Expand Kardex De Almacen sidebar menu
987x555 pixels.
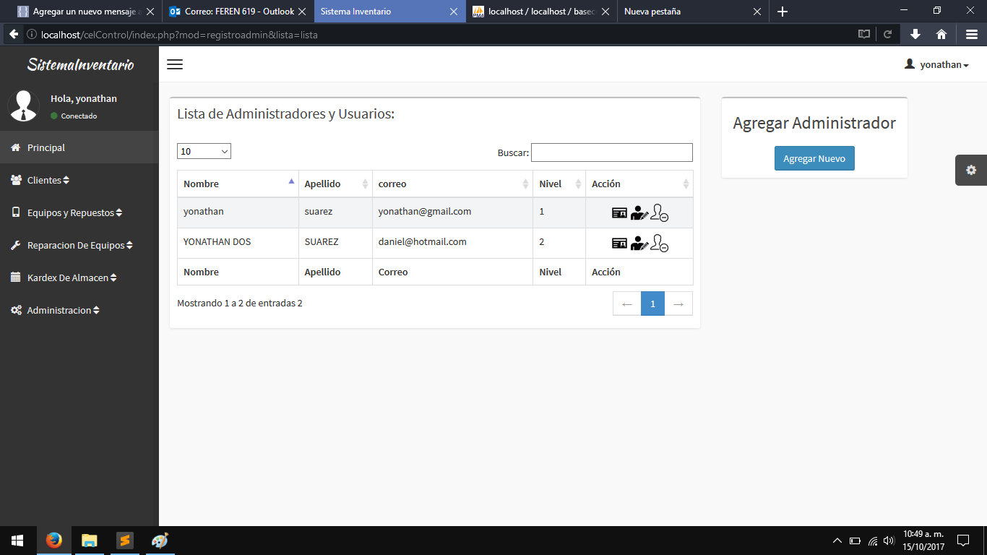(x=79, y=277)
